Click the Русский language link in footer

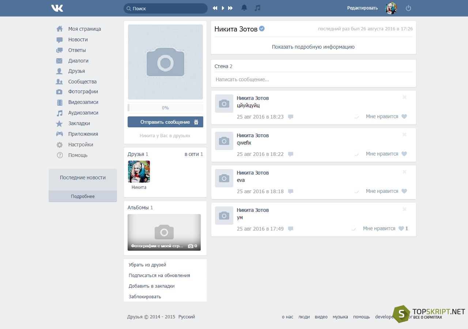click(187, 317)
